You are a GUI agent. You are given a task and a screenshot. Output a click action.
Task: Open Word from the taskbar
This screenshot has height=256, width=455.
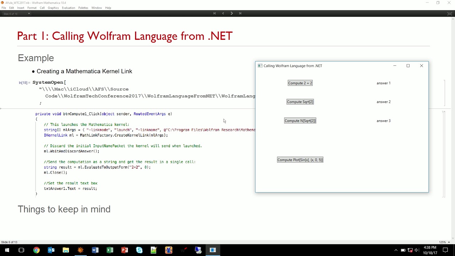[95, 250]
